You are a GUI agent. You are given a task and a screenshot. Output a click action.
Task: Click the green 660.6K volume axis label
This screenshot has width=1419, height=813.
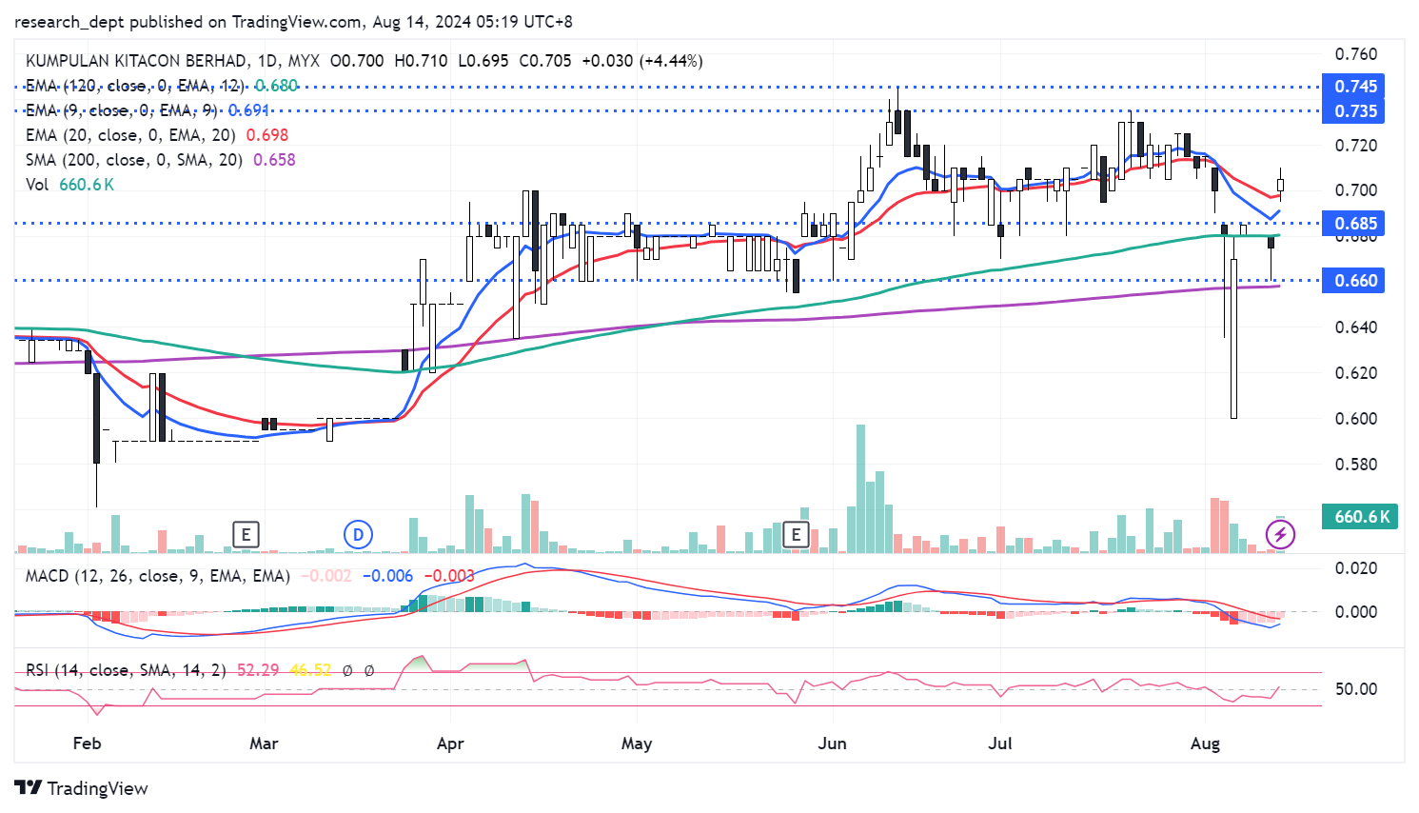pos(1361,517)
